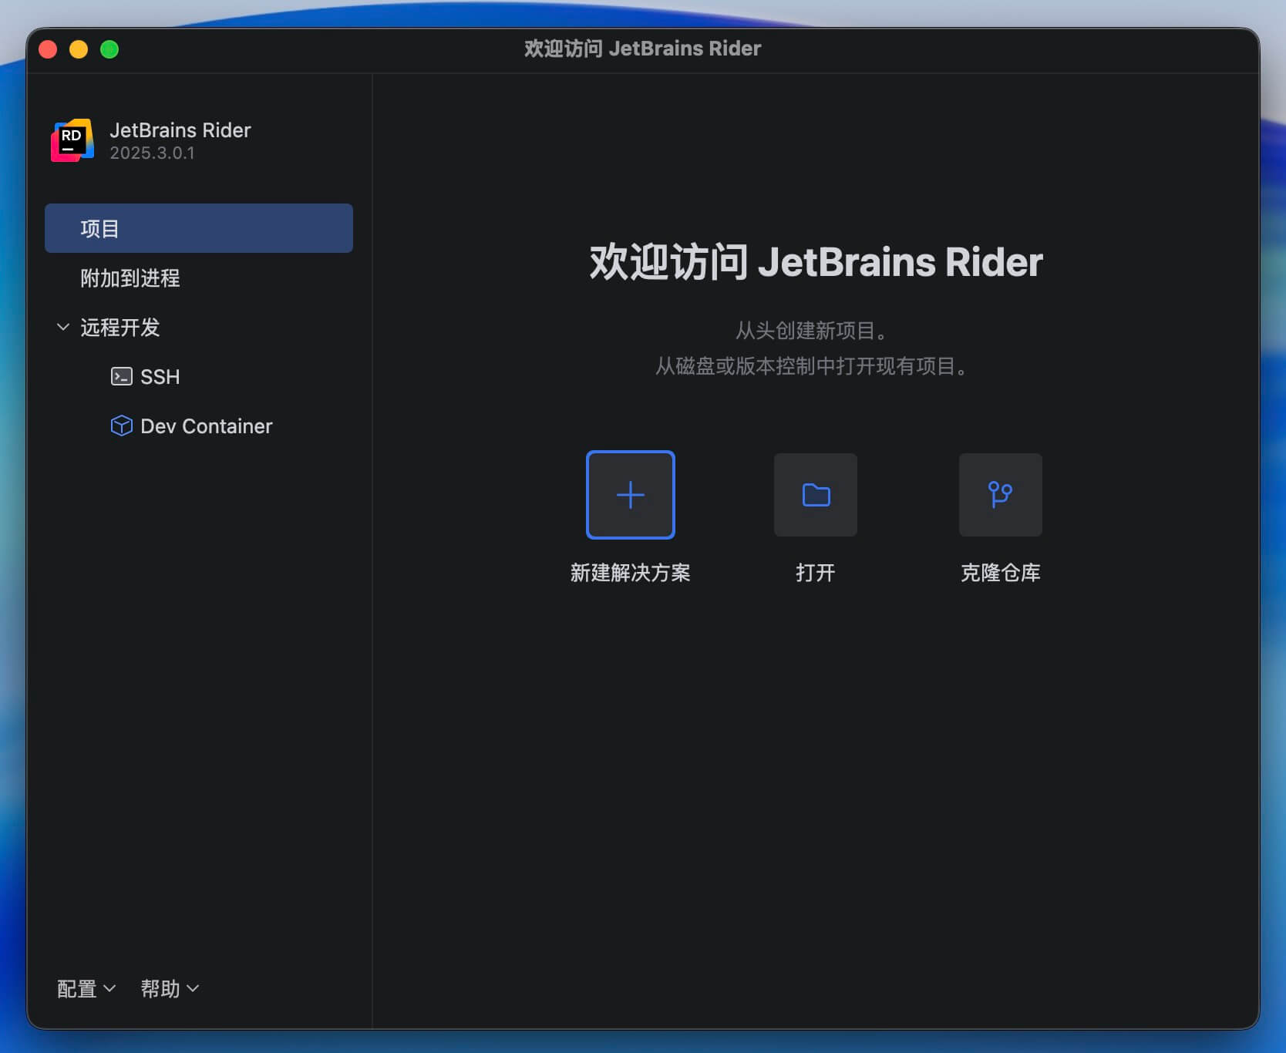Click the version number 2025.3.0.1

(152, 153)
